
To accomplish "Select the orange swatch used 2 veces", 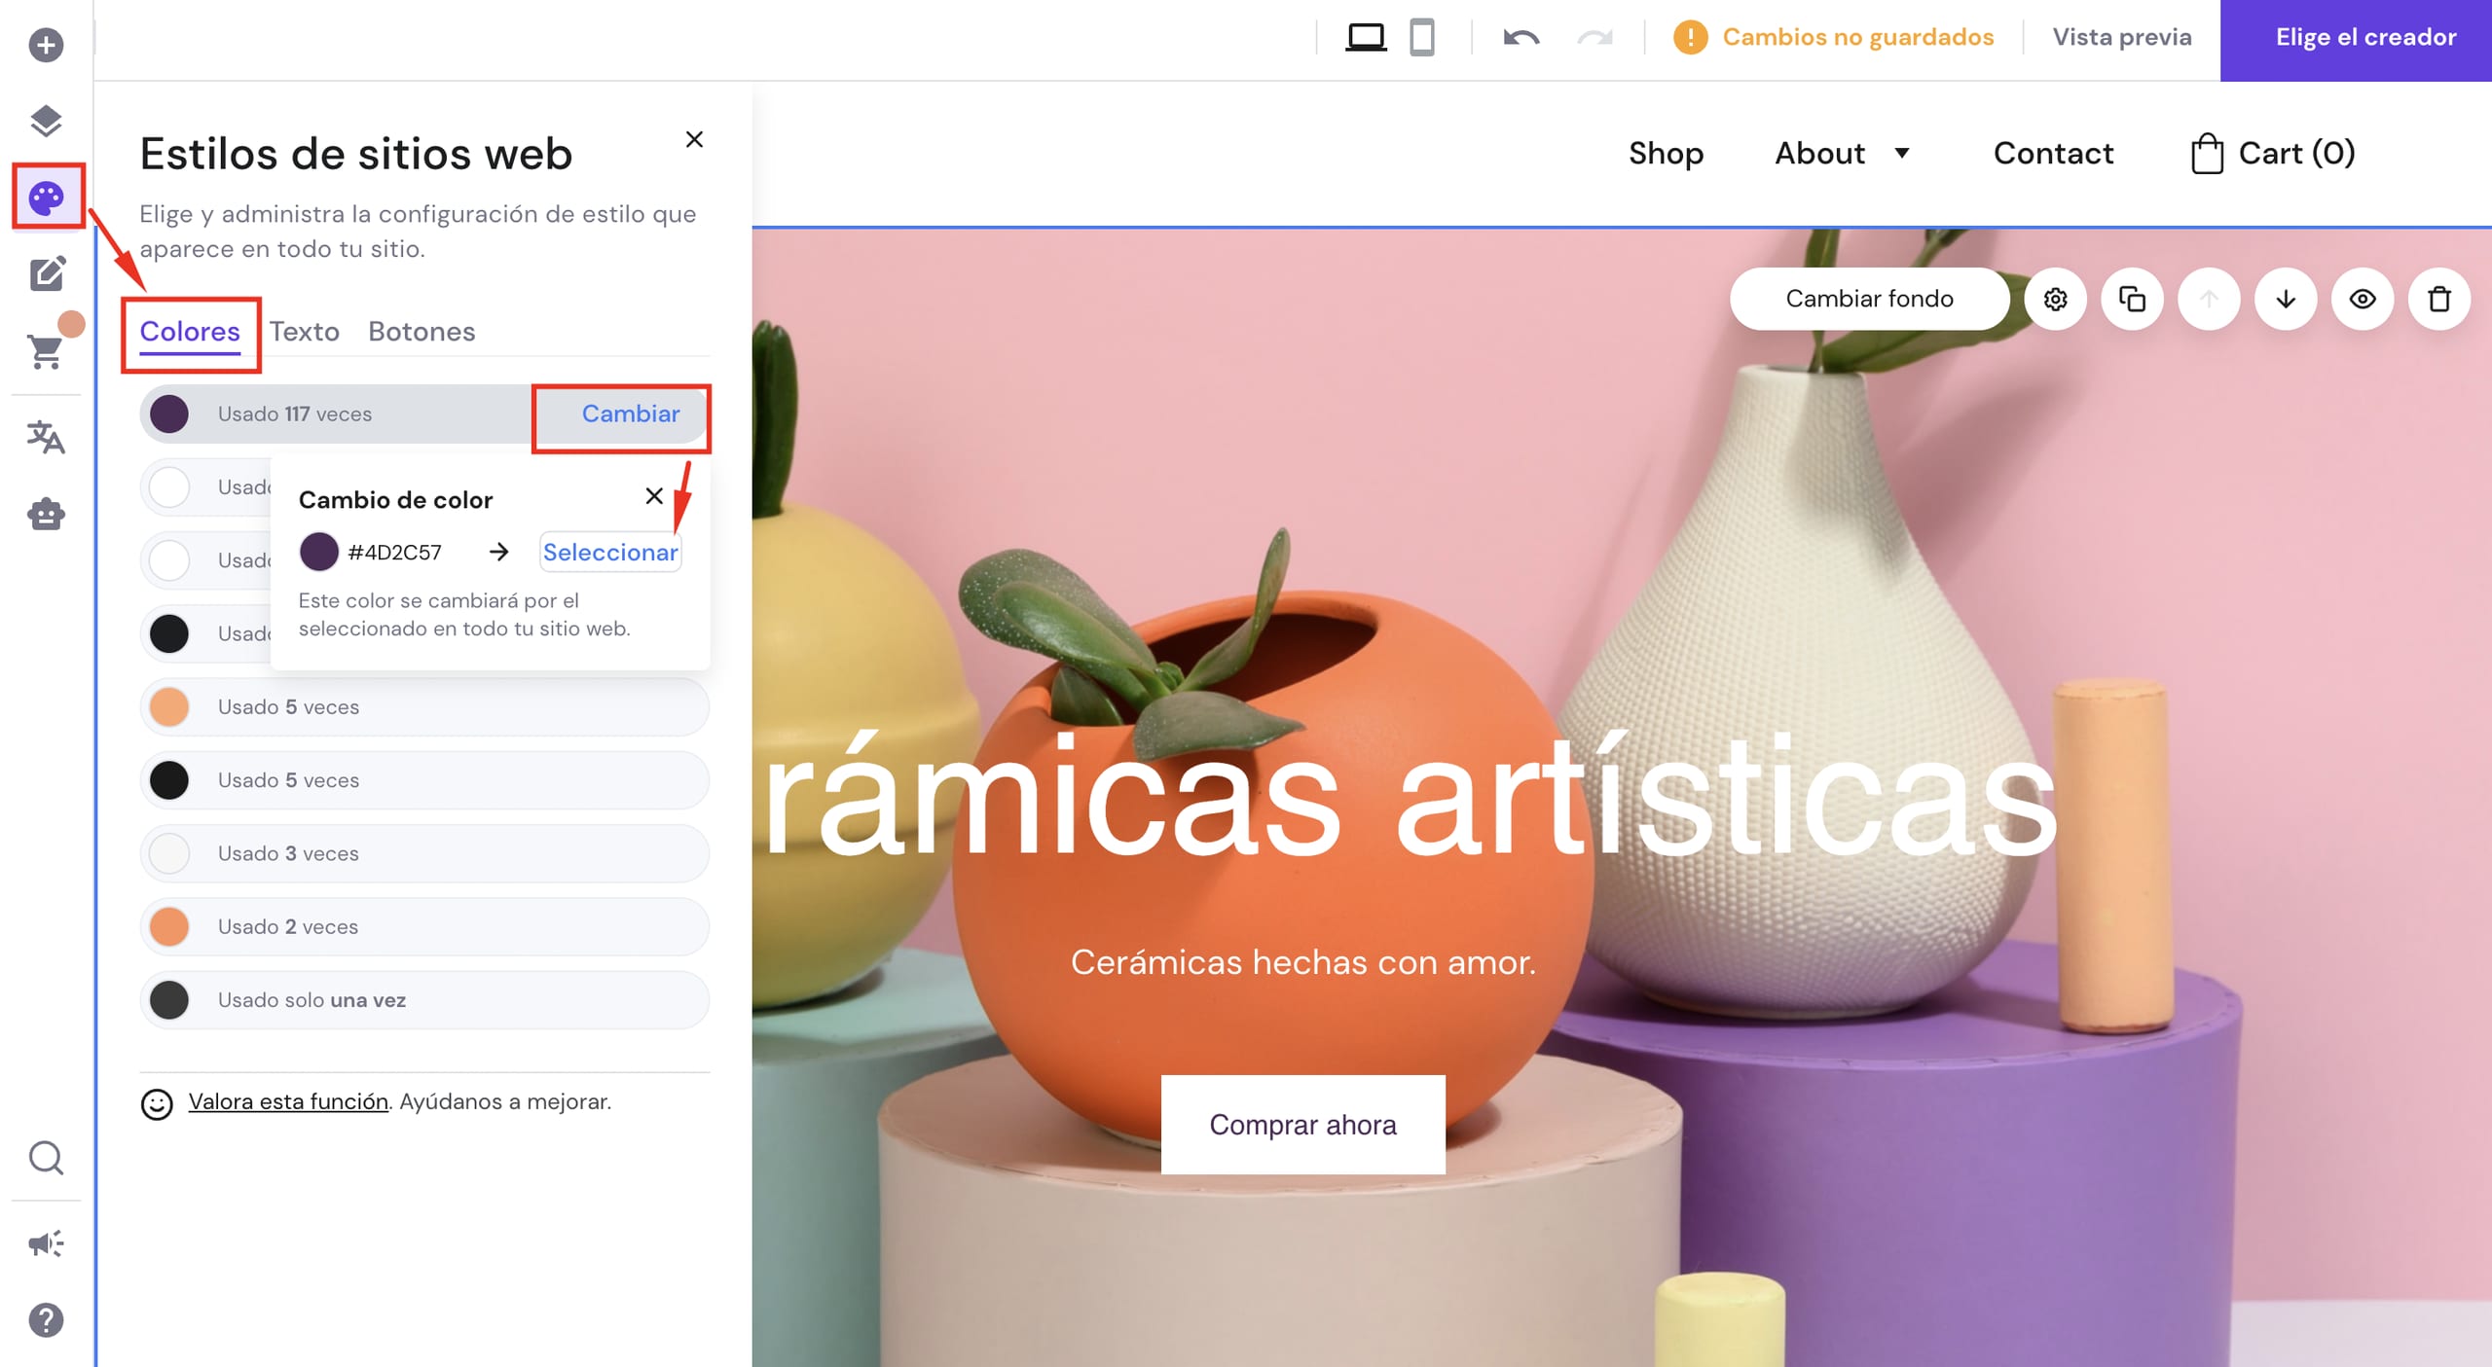I will [x=169, y=926].
